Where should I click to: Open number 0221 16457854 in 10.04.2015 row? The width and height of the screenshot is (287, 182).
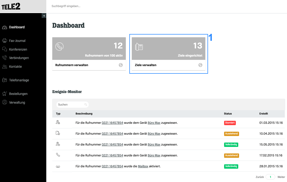pyautogui.click(x=112, y=134)
